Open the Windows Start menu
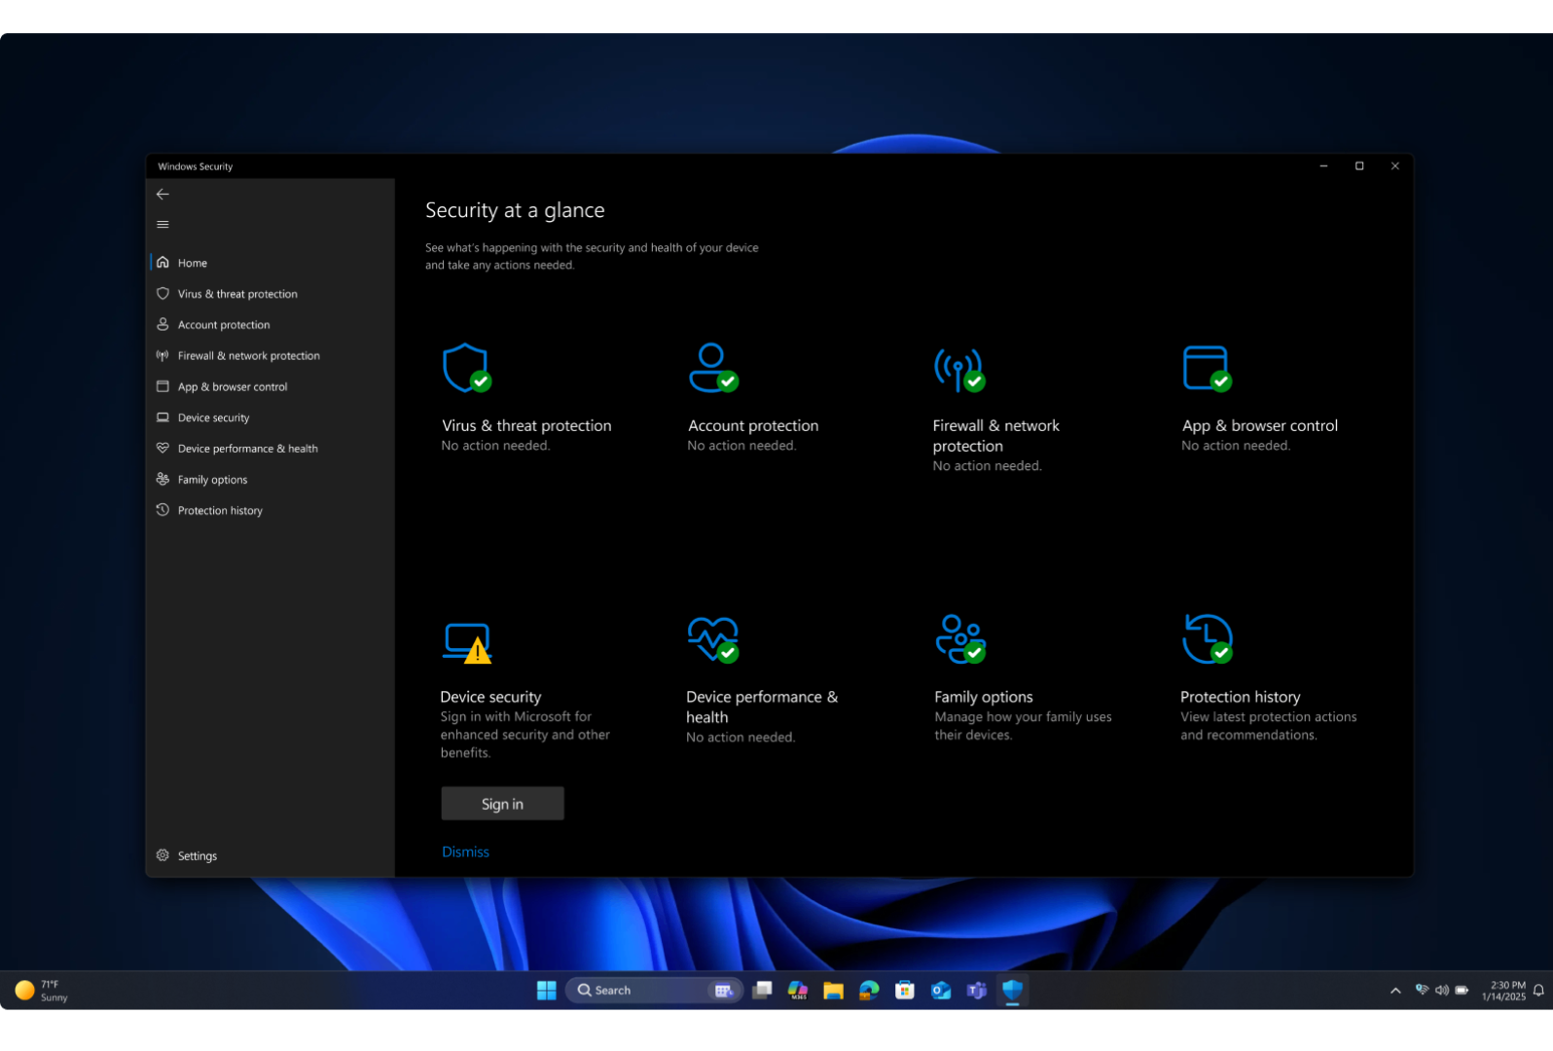 (x=546, y=991)
